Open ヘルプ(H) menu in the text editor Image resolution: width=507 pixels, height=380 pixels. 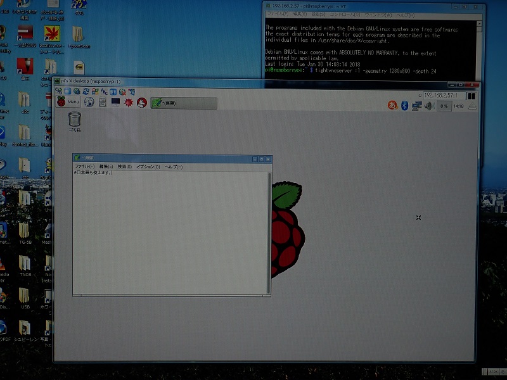174,167
